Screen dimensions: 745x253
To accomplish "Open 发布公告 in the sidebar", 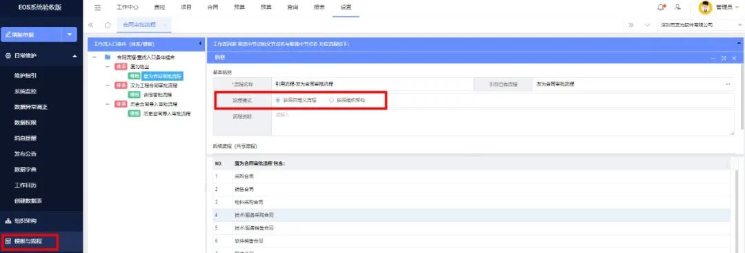I will 26,154.
